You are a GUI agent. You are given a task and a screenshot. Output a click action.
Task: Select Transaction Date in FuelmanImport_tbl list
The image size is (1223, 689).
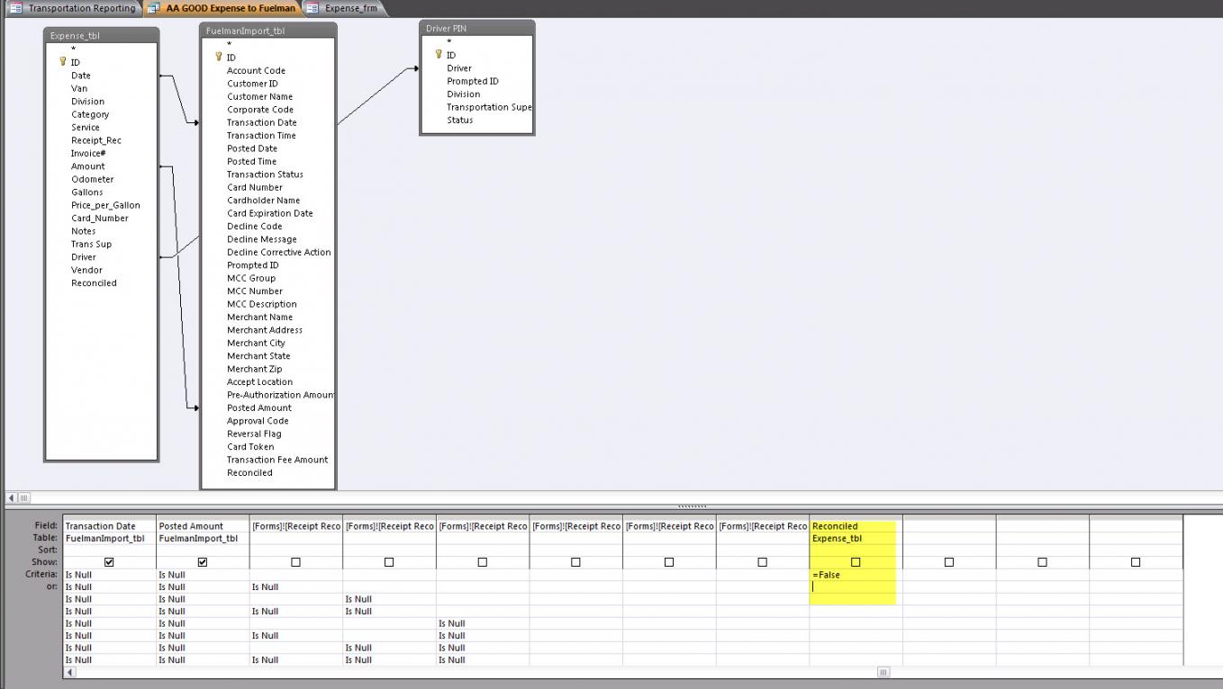(x=262, y=122)
